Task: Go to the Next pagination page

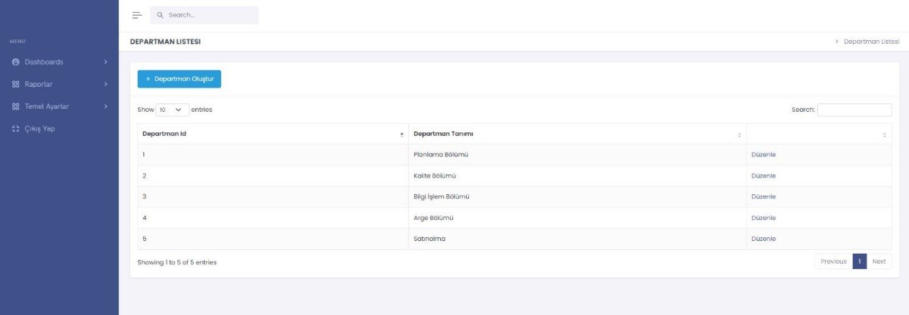Action: (x=879, y=261)
